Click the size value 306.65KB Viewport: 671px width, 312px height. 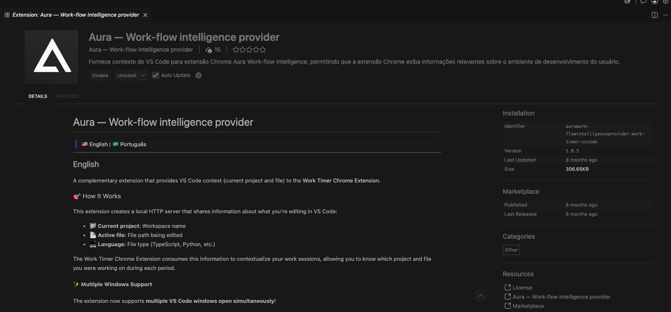(577, 169)
